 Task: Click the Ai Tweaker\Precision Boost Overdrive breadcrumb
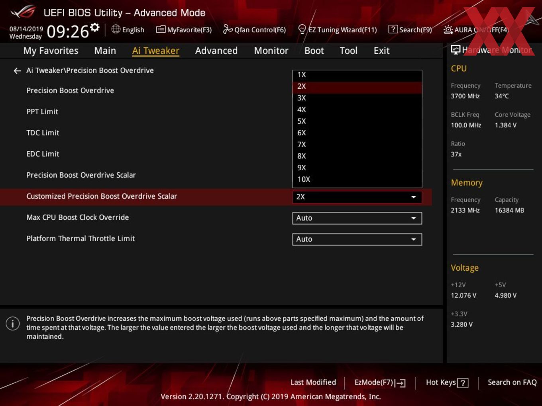[x=90, y=70]
